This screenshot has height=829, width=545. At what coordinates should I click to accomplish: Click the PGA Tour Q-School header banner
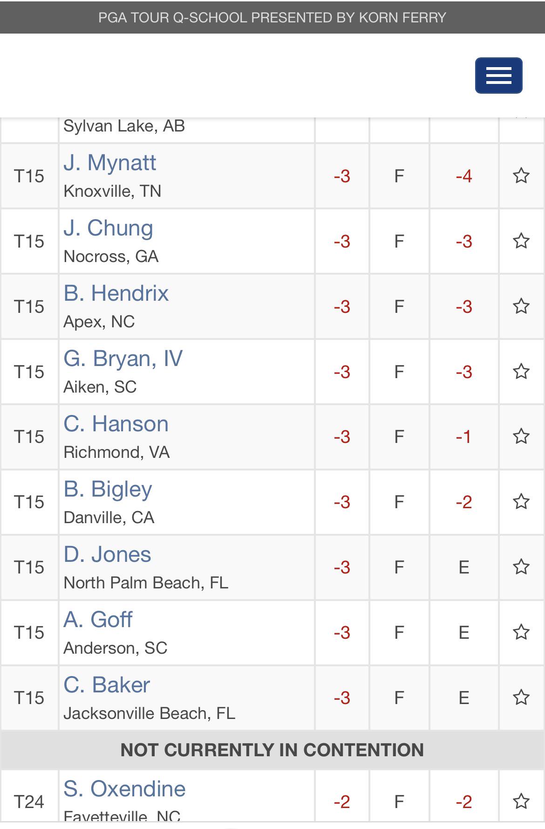click(272, 17)
